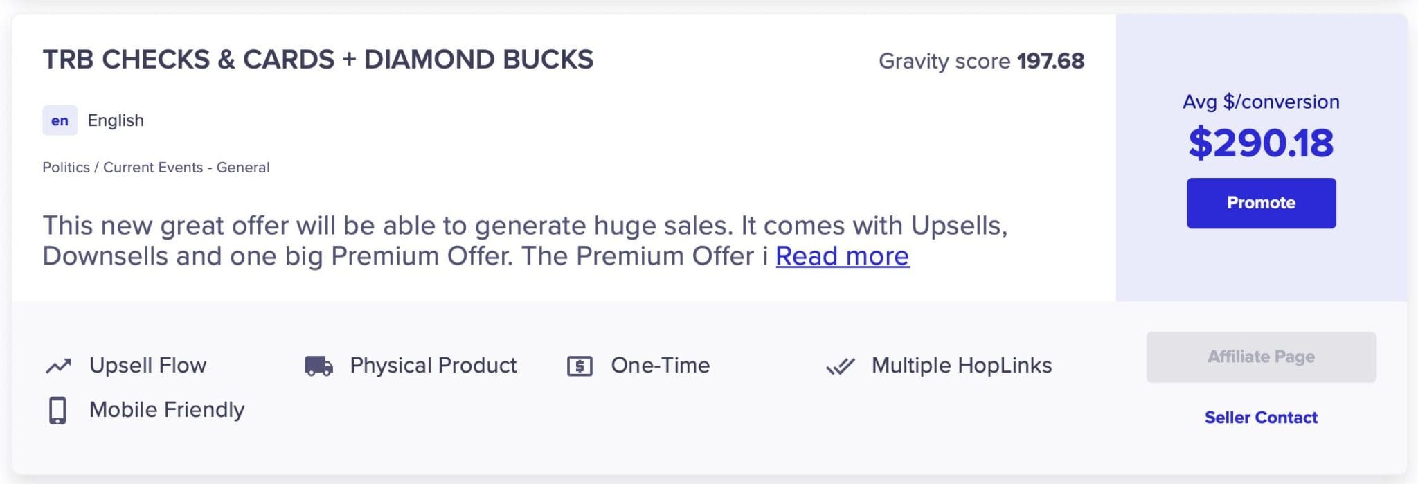
Task: Expand description with Read more link
Action: tap(842, 256)
